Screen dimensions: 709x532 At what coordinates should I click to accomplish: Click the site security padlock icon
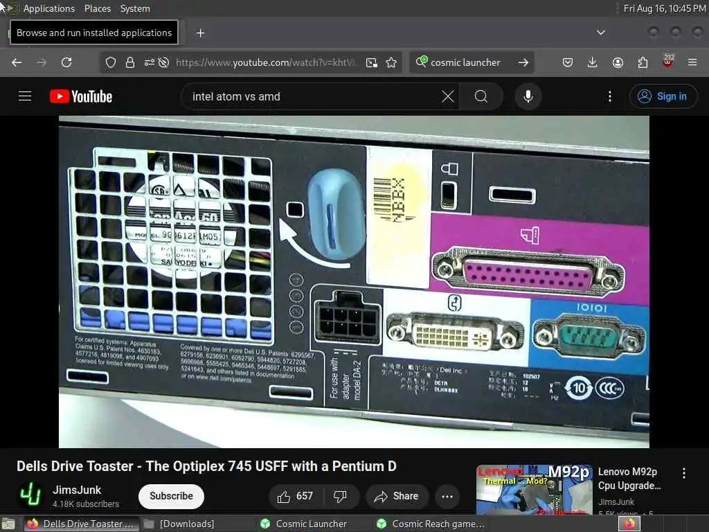130,62
